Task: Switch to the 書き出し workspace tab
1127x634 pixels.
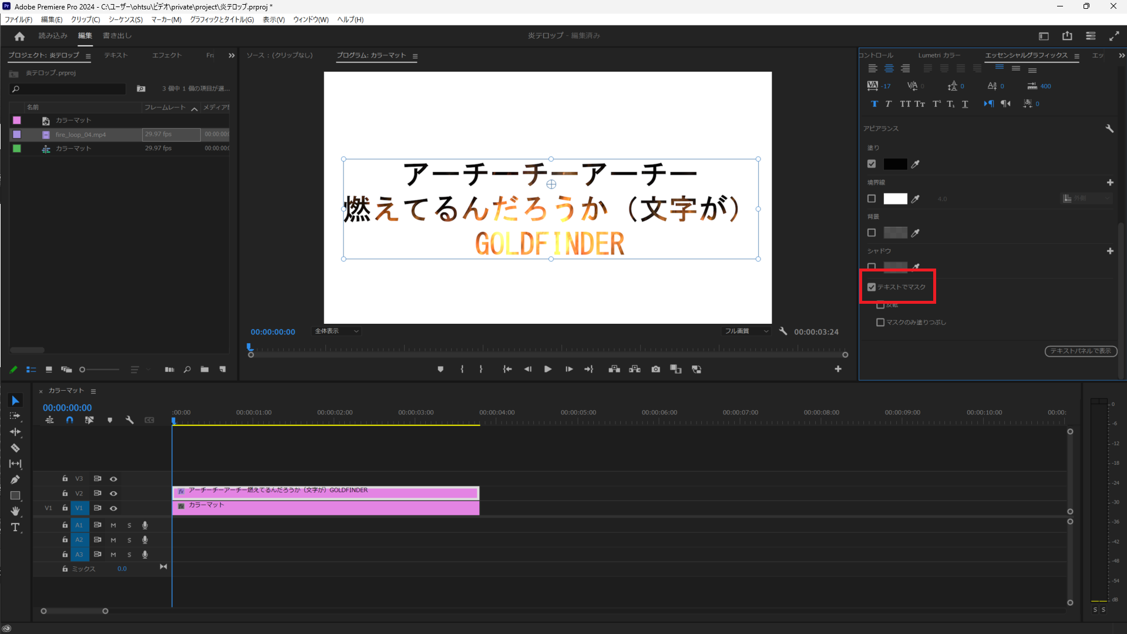Action: point(117,36)
